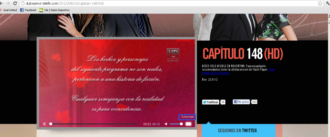
Task: Go back in browser history
Action: tap(1, 3)
